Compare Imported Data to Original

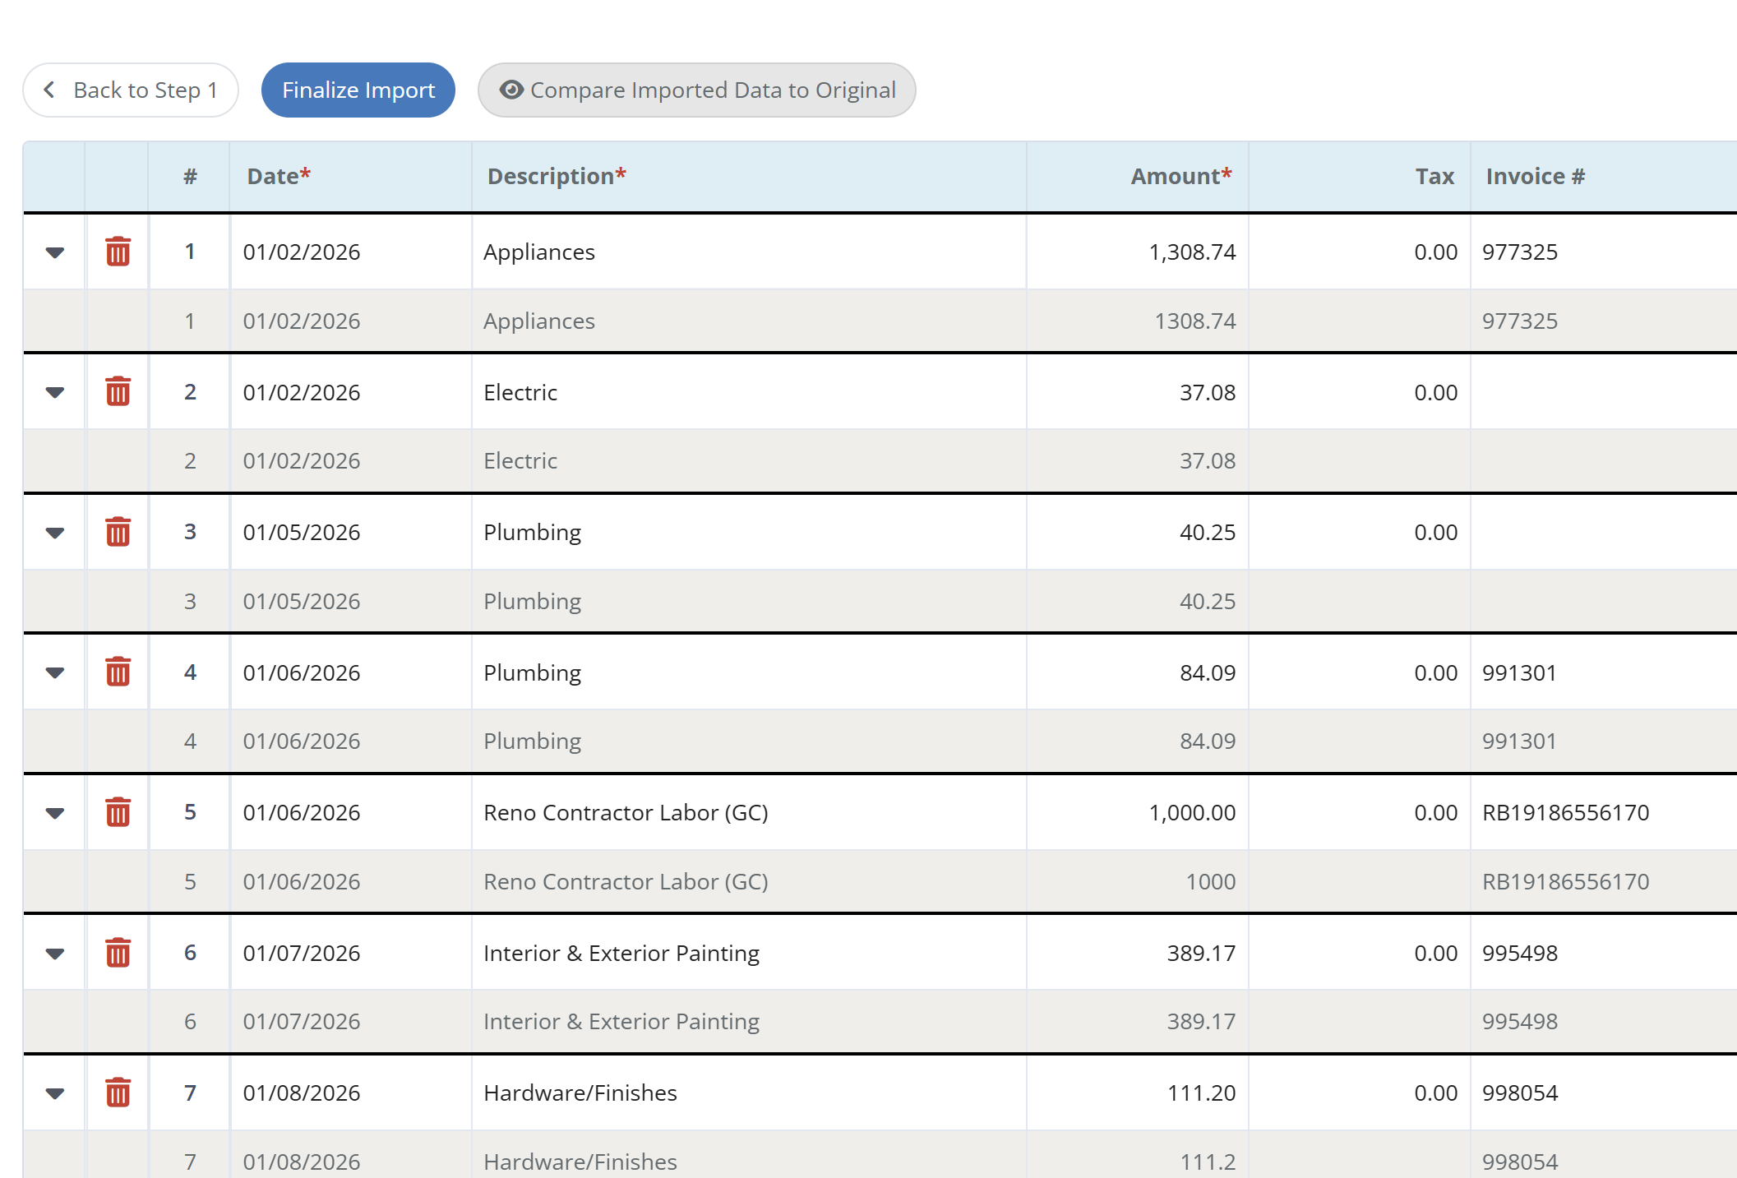tap(696, 90)
